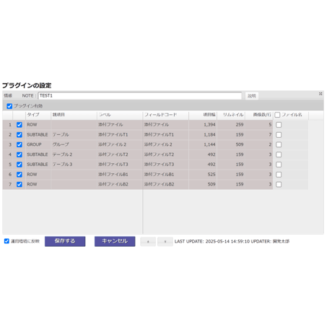Uncheck the enable checkbox for 添付ファイルB2 row
This screenshot has height=332, width=332.
point(19,184)
